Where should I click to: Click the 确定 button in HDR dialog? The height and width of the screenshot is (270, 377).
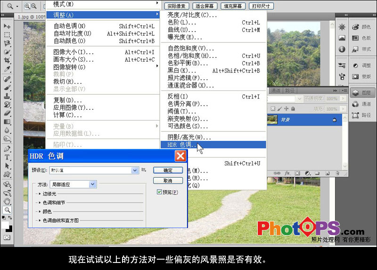tap(168, 170)
